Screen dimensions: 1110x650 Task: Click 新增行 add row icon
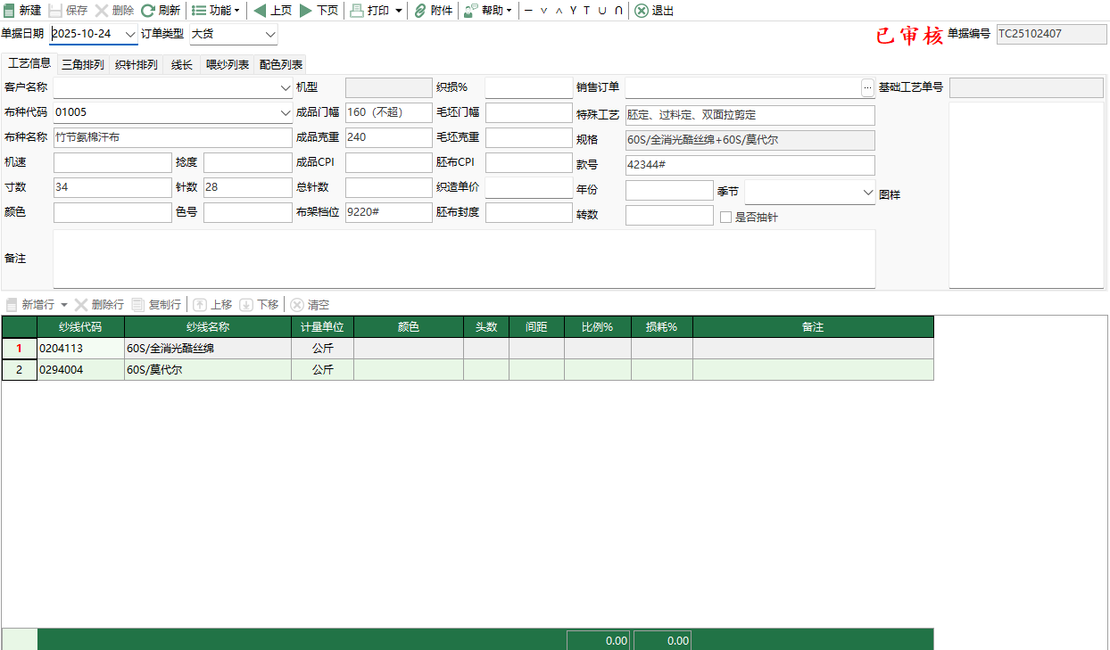12,304
